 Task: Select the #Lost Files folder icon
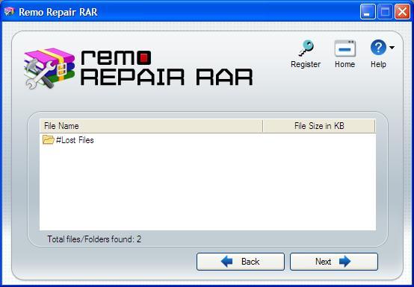pos(49,139)
